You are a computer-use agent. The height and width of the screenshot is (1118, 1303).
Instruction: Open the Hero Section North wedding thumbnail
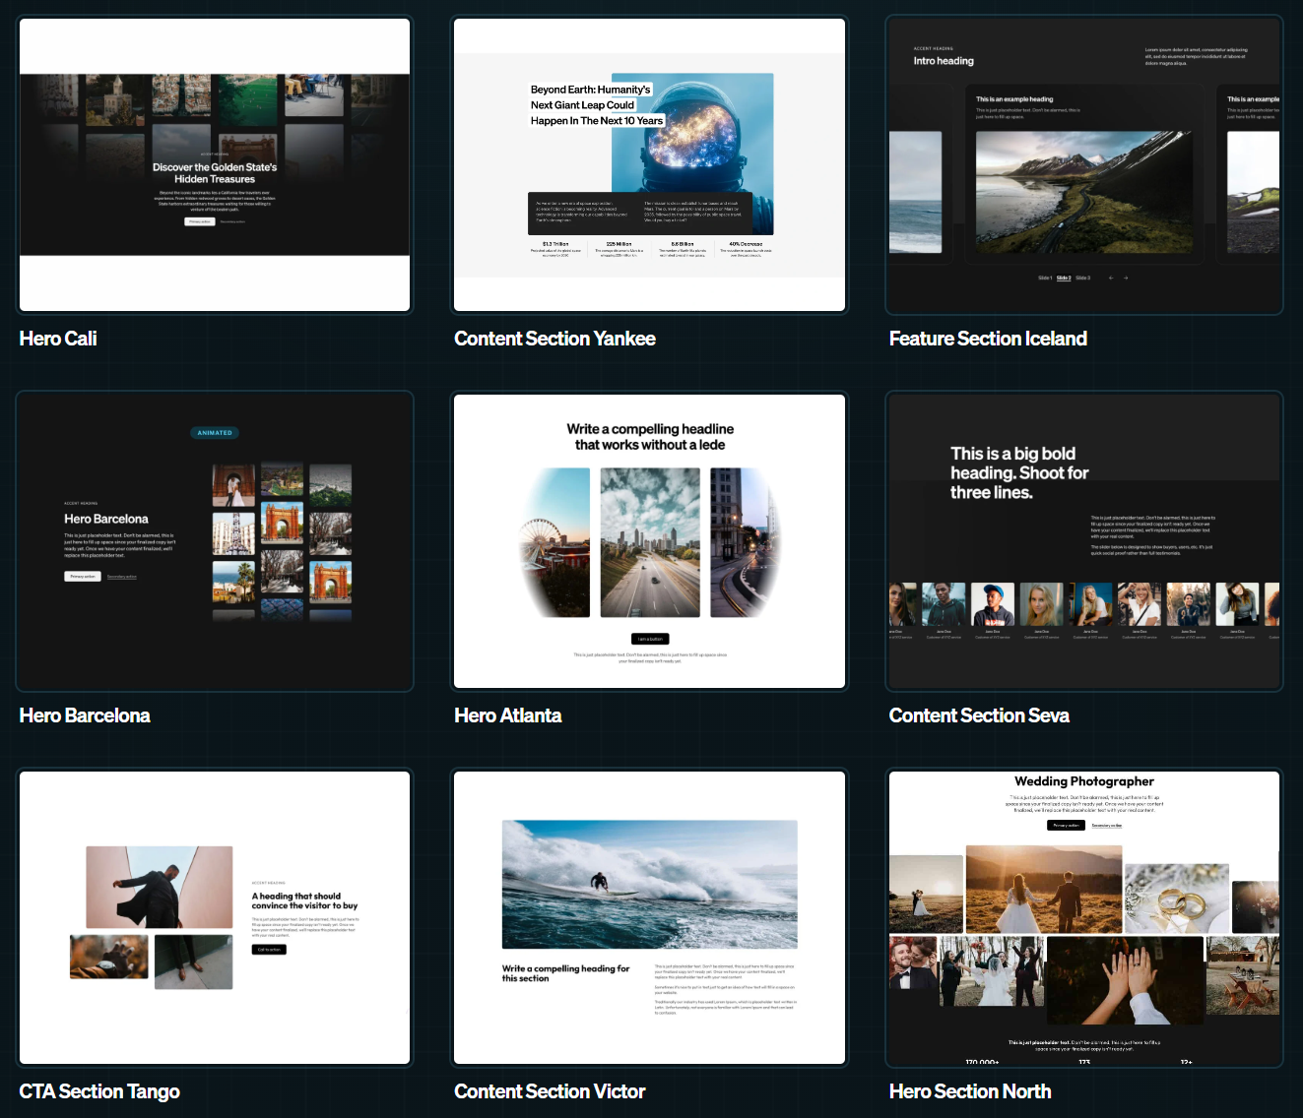(x=1084, y=917)
